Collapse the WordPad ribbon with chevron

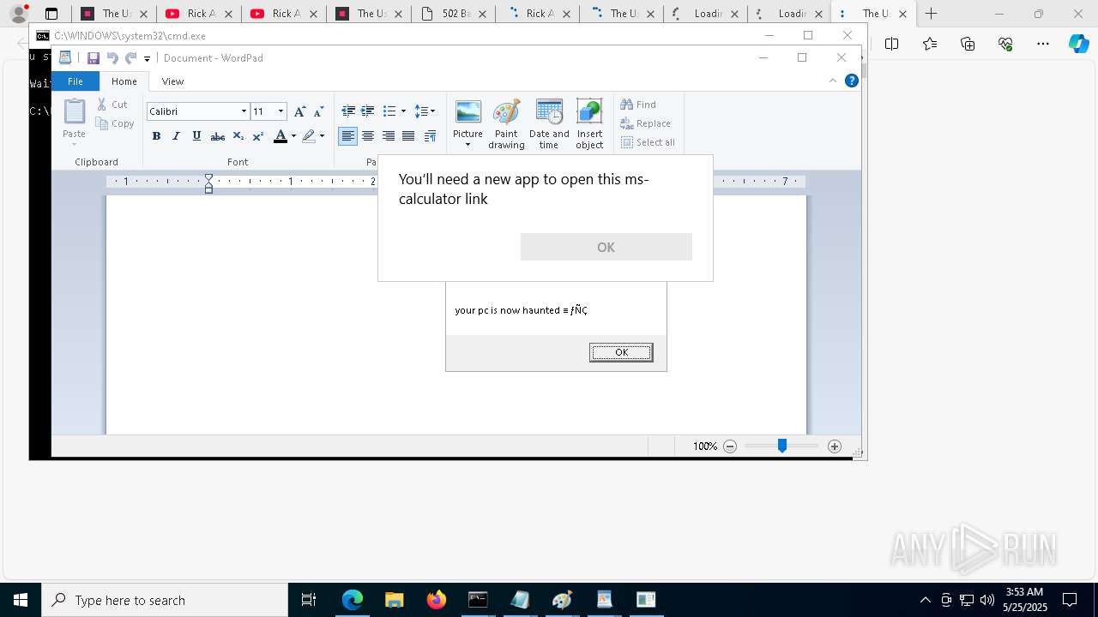(832, 81)
